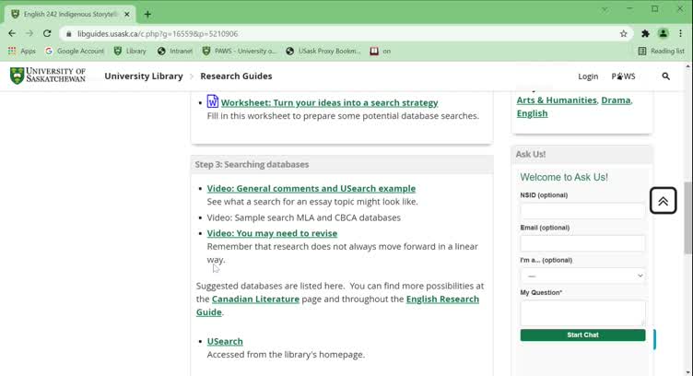Bookmark this page with the star icon
This screenshot has height=376, width=693.
(623, 33)
